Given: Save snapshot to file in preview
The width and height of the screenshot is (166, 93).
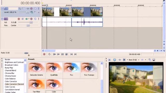Looking at the screenshot, I should click(154, 60).
